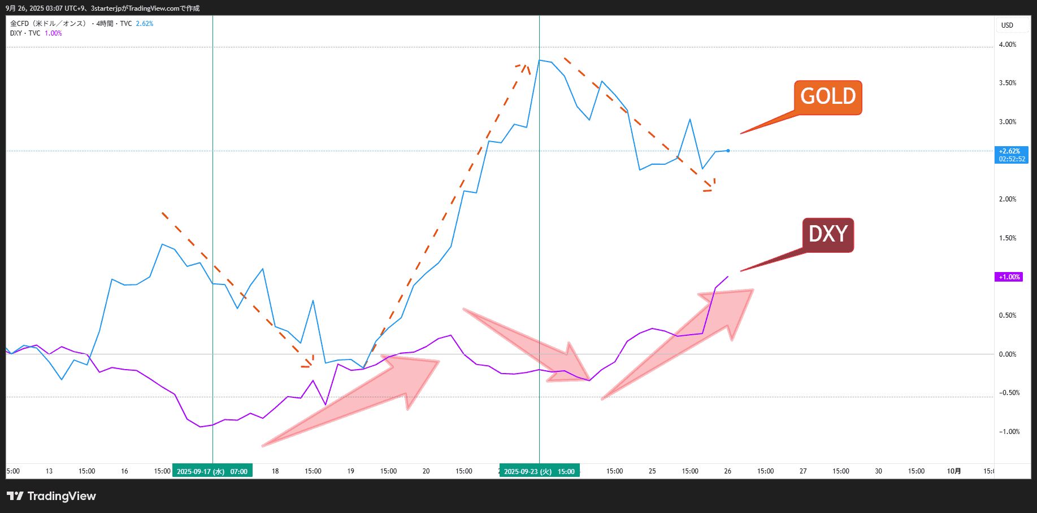Select the 2025-09-17 07:00 date marker
This screenshot has width=1037, height=513.
tap(212, 471)
